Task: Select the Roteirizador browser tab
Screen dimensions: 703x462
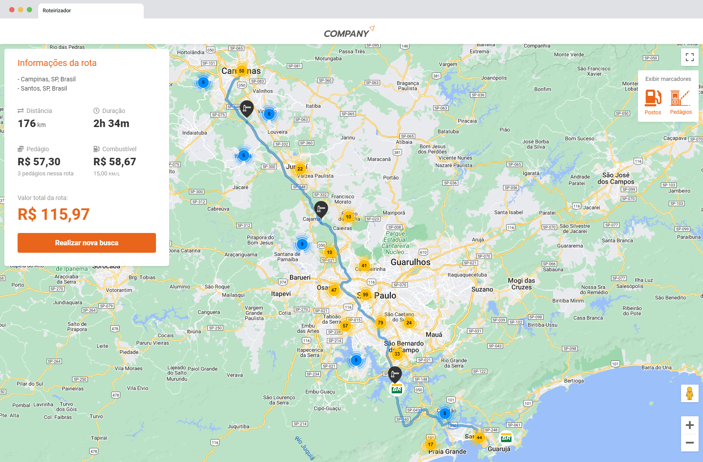Action: pos(91,11)
